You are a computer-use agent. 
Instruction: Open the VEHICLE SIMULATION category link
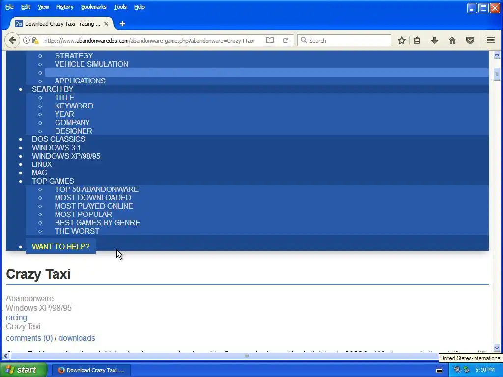point(91,64)
